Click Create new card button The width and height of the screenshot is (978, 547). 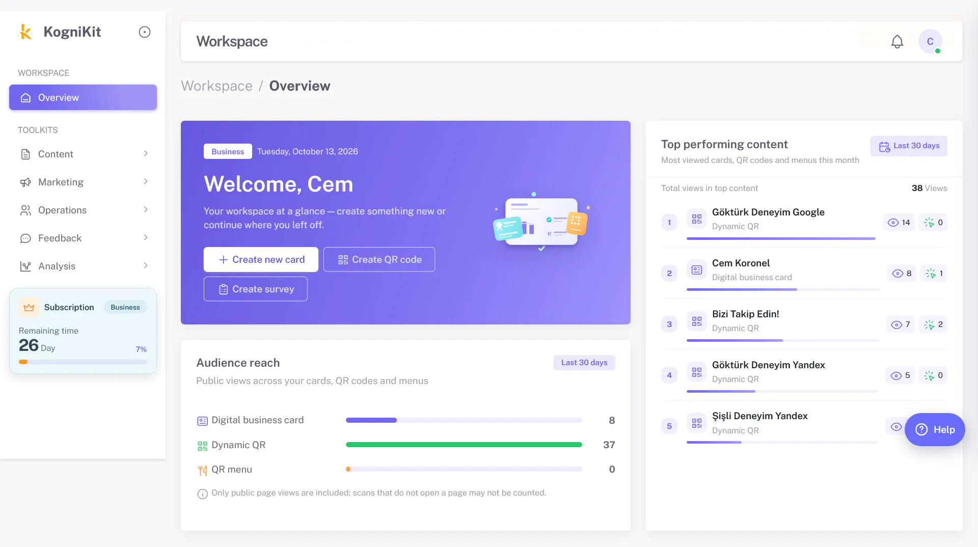click(x=261, y=260)
